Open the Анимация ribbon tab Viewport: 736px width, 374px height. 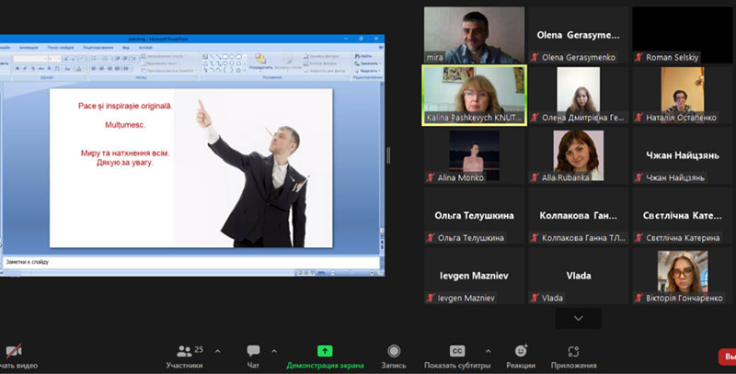[x=29, y=48]
